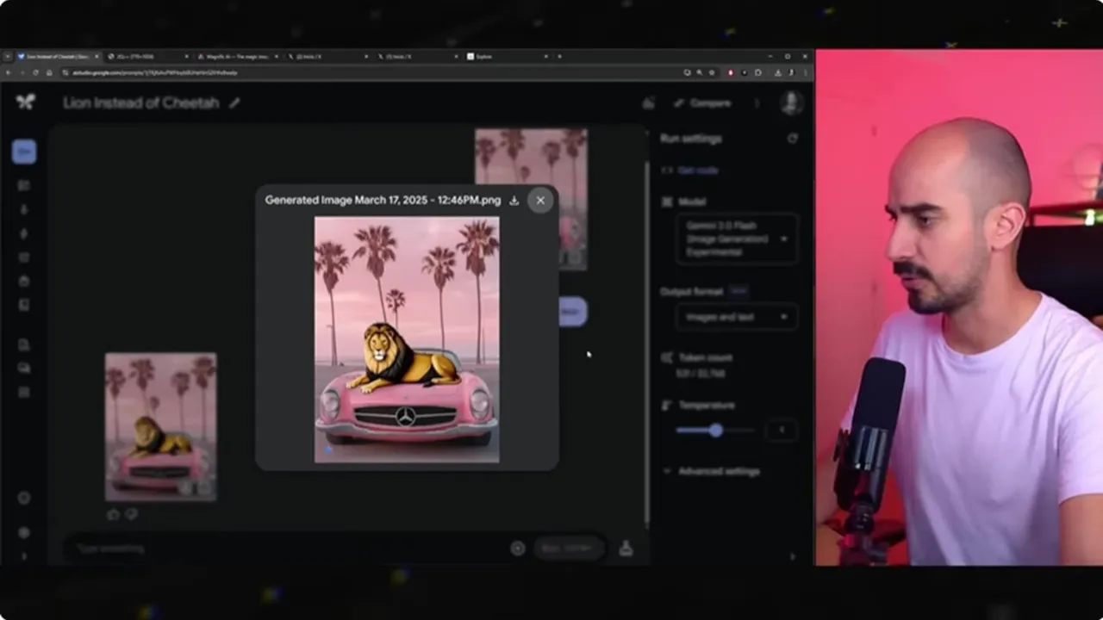This screenshot has width=1103, height=620.
Task: Switch to the Lion Instead of Cheetah browser tab
Action: point(59,56)
